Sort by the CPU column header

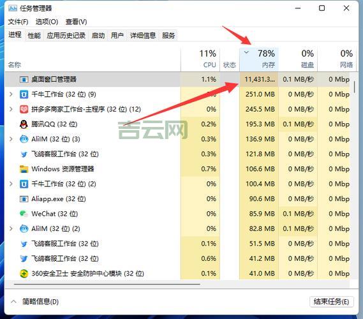pyautogui.click(x=200, y=59)
